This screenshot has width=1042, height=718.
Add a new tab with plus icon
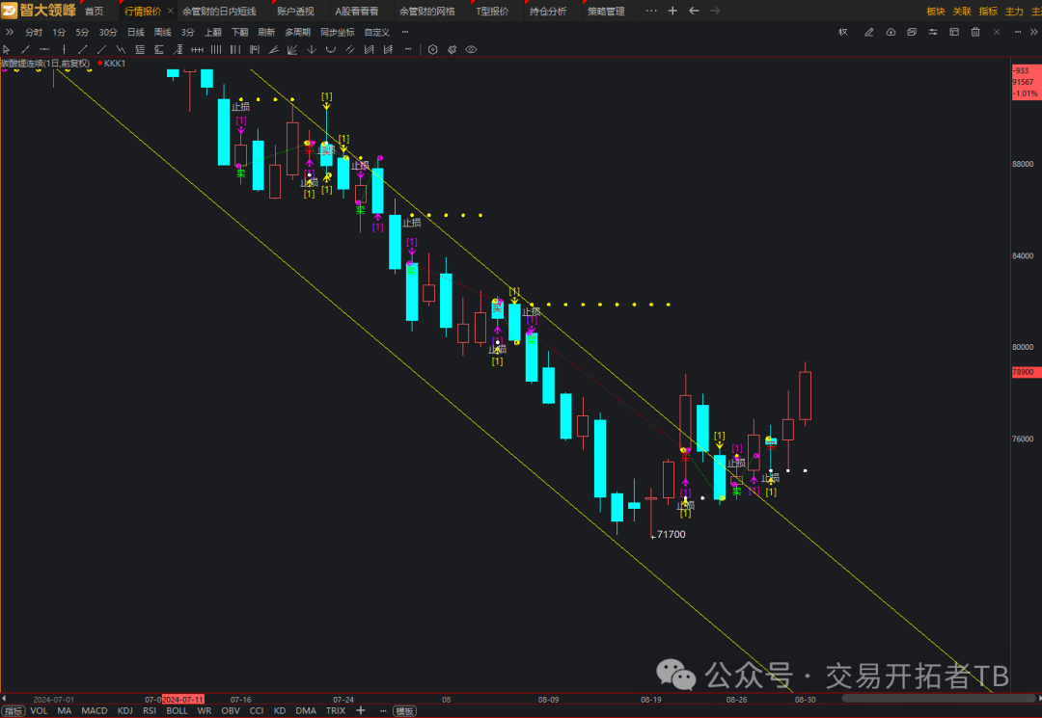(x=672, y=11)
